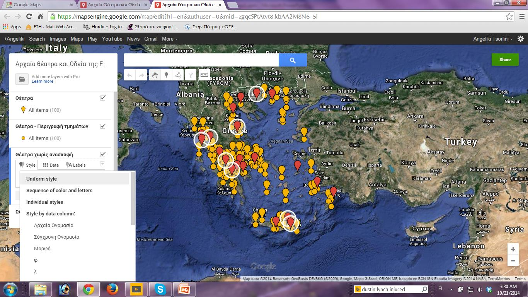Click the style menu scrollbar
This screenshot has height=297, width=528.
133,198
